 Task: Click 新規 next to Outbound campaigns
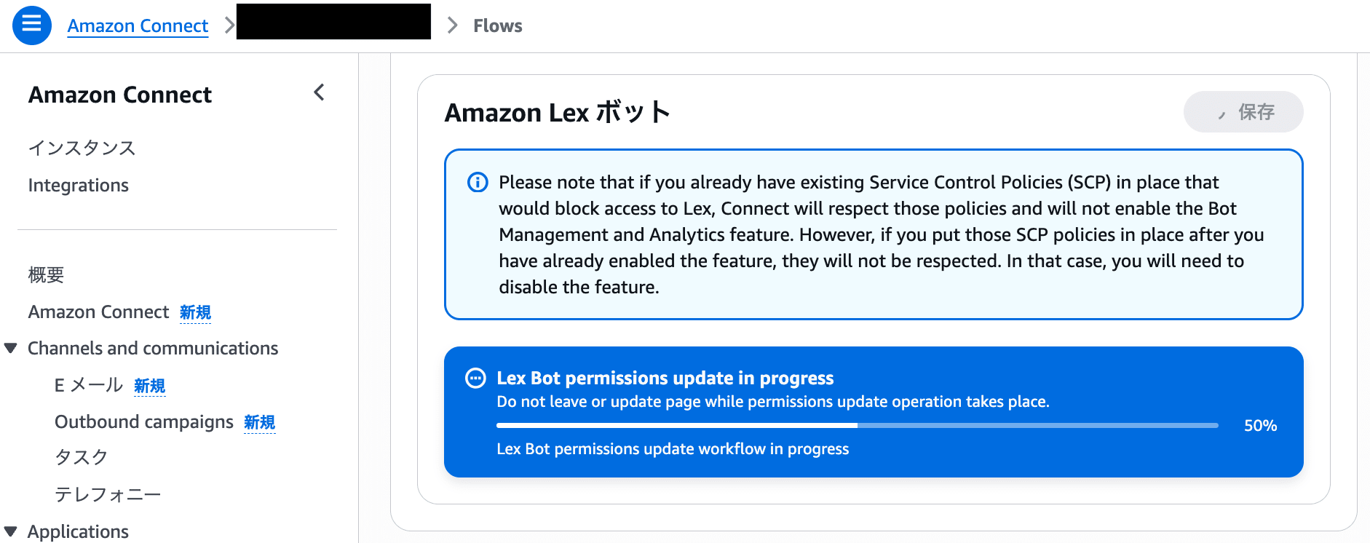pyautogui.click(x=258, y=422)
